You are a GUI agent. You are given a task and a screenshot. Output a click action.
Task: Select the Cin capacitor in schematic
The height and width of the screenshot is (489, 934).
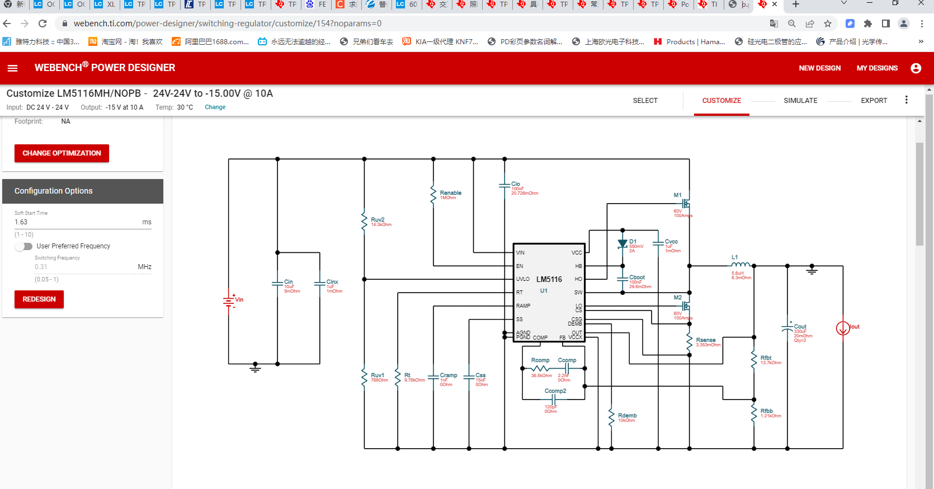pyautogui.click(x=277, y=284)
